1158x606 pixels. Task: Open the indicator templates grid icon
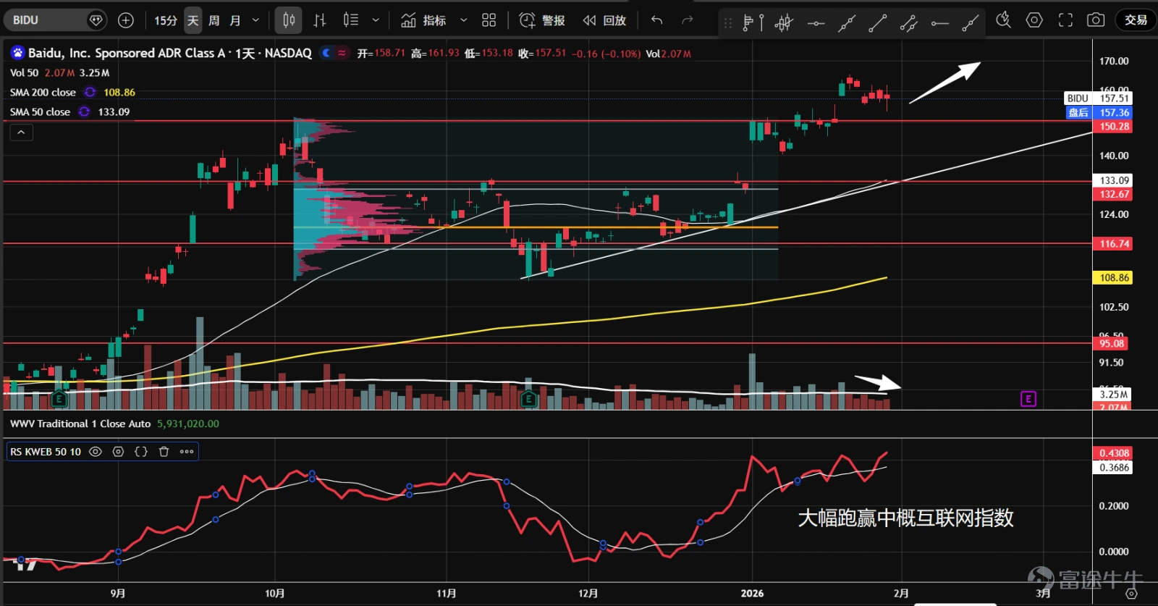click(x=489, y=20)
